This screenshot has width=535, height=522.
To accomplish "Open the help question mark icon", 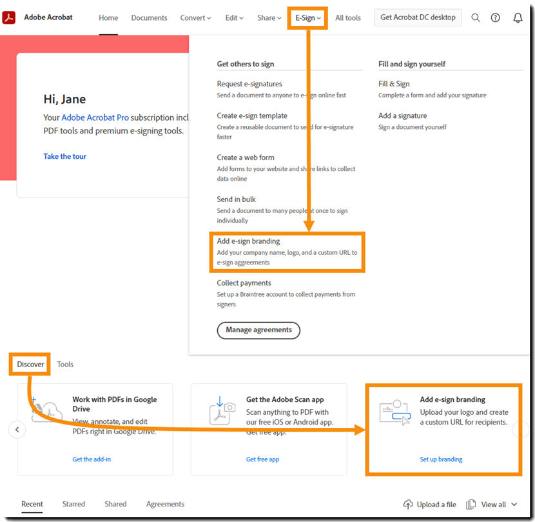I will pos(496,18).
